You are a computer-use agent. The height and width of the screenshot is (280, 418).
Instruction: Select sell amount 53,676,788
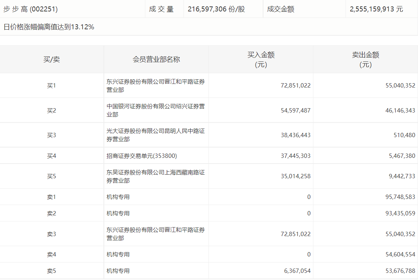401,271
